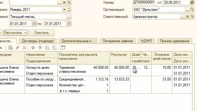This screenshot has height=111, width=197.
Task: Open calendar for document date 30.06.2011
Action: [x=192, y=2]
